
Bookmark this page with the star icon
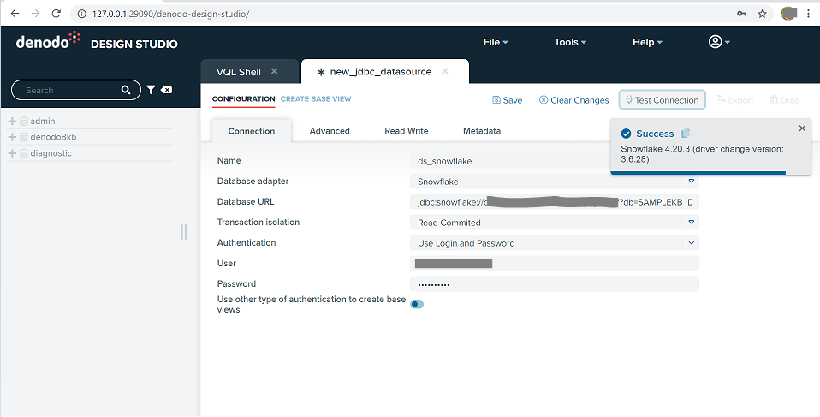click(x=762, y=14)
